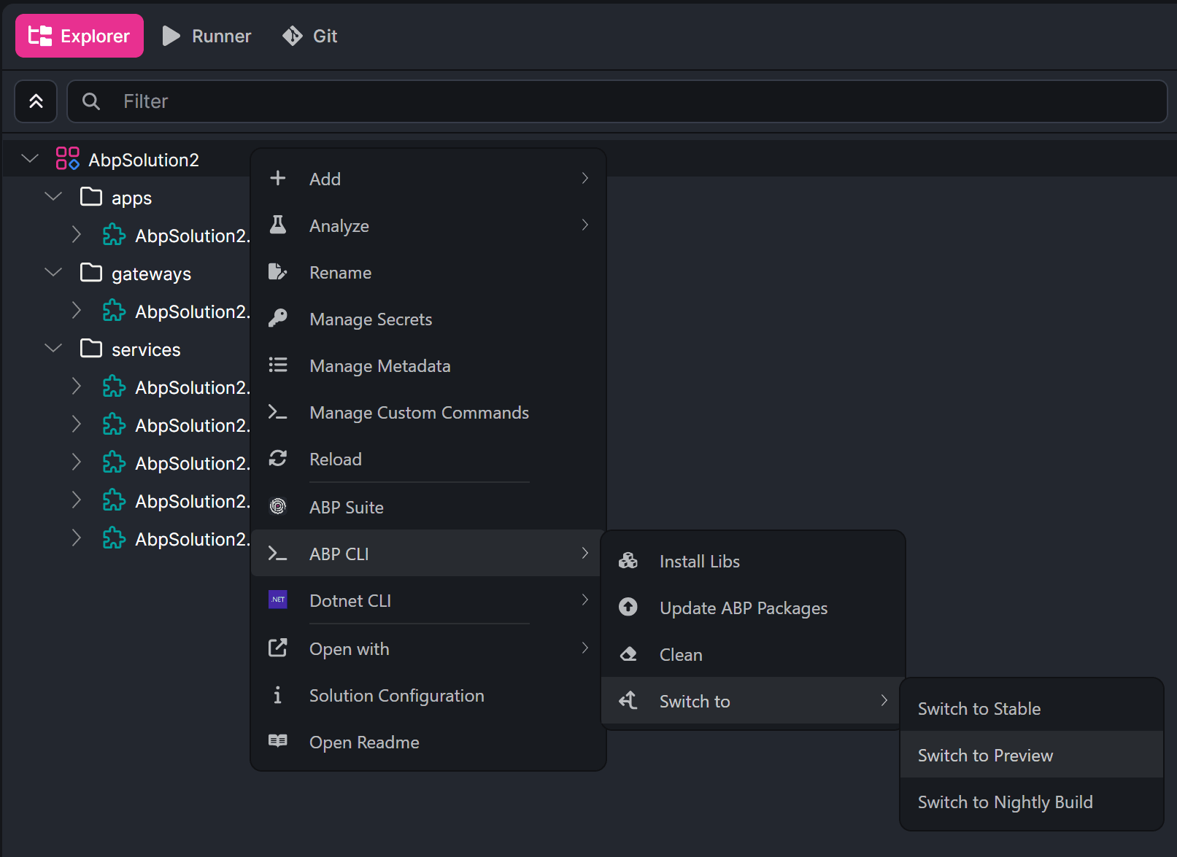Click the puzzle icon under apps folder
The height and width of the screenshot is (857, 1177).
click(x=115, y=235)
